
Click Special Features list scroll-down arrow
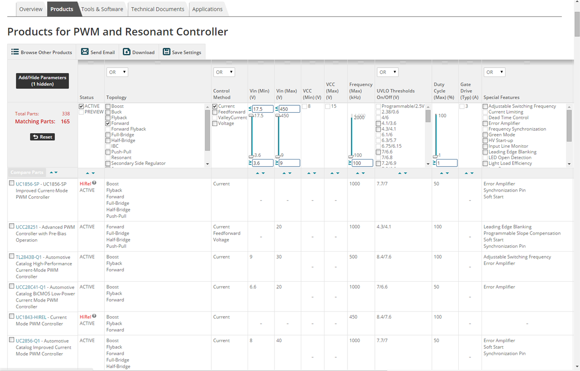(x=569, y=164)
